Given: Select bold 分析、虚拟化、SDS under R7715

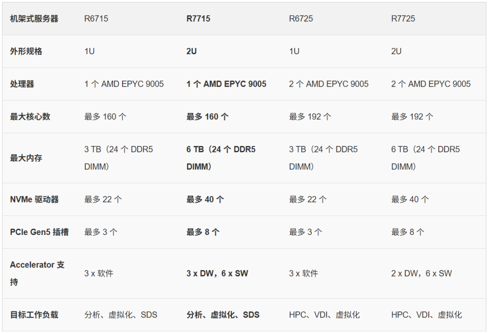Looking at the screenshot, I should [x=223, y=315].
